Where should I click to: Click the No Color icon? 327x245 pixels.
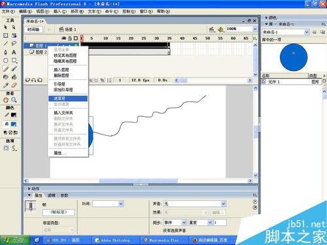10,133
